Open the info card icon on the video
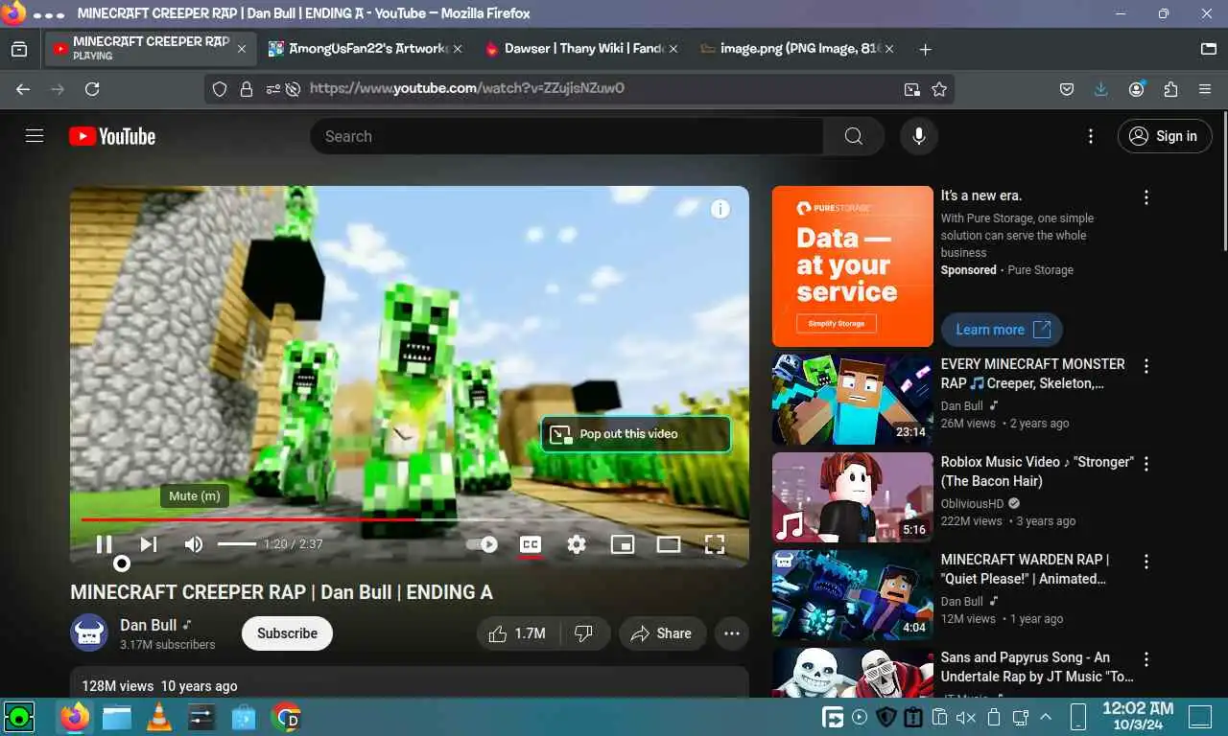1228x736 pixels. pos(720,209)
